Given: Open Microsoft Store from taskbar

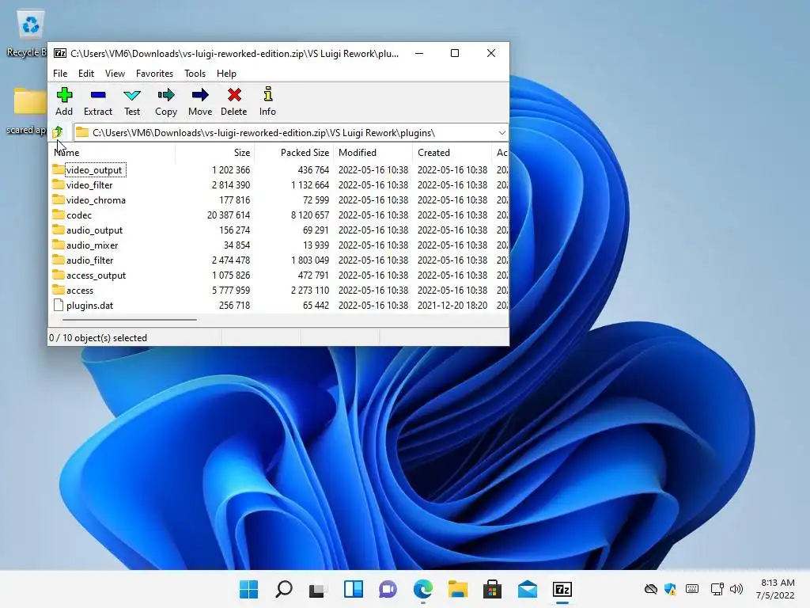Looking at the screenshot, I should coord(492,589).
